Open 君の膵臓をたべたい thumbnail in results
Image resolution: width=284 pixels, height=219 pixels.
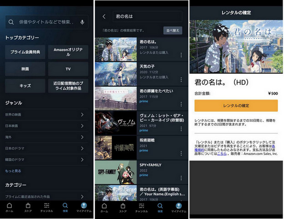pyautogui.click(x=116, y=99)
